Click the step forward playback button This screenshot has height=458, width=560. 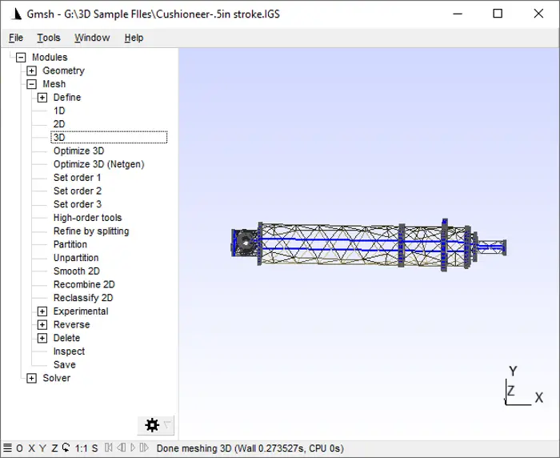(144, 448)
